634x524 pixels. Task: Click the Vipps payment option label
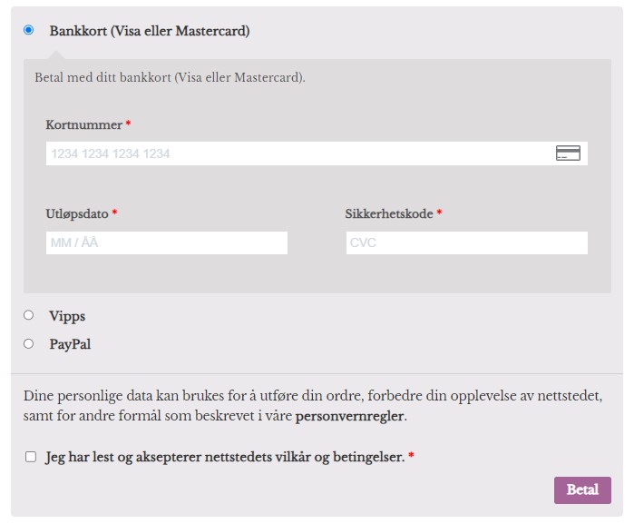(67, 316)
